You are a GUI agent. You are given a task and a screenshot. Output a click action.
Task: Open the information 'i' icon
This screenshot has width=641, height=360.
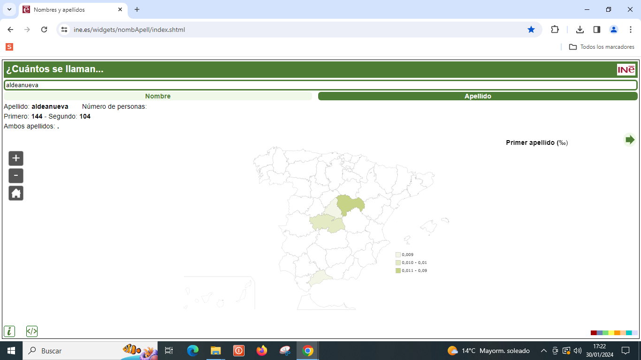point(9,331)
